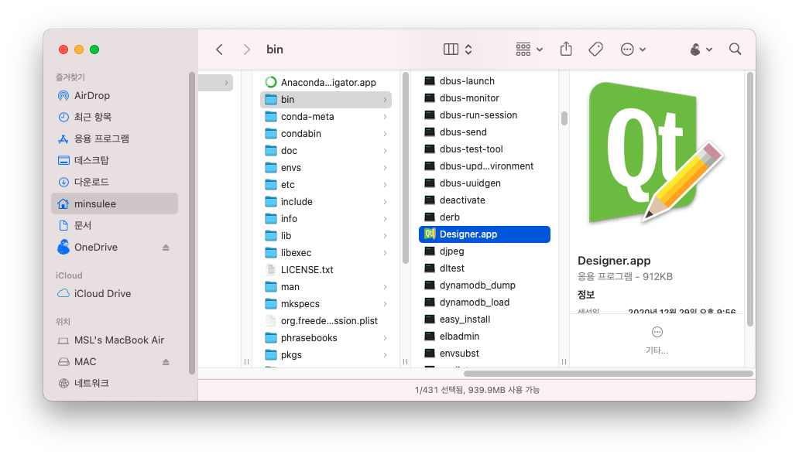Image resolution: width=799 pixels, height=458 pixels.
Task: Open 네트워크 in the sidebar
Action: pos(115,383)
